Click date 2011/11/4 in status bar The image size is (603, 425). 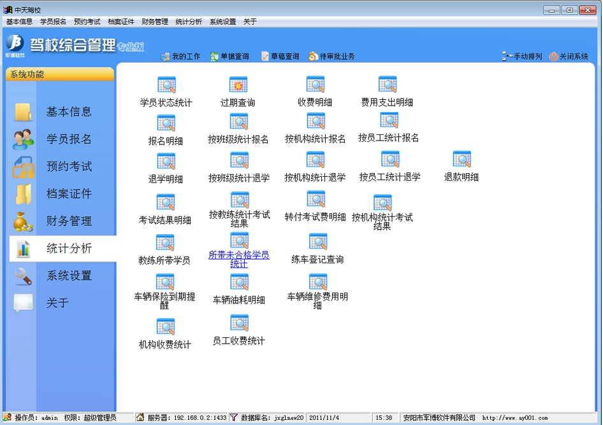pos(324,418)
